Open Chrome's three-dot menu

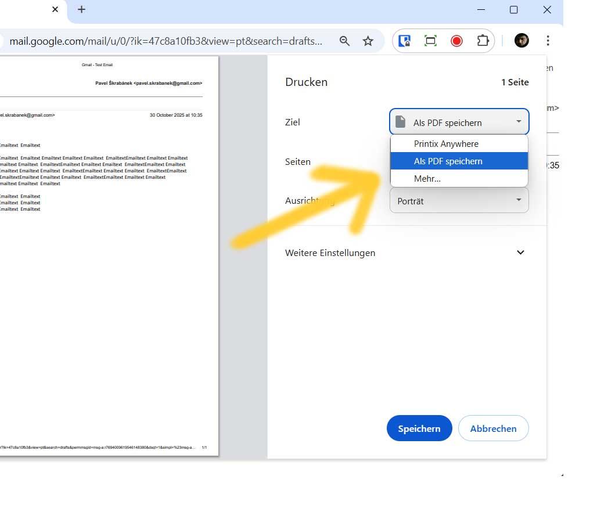547,41
